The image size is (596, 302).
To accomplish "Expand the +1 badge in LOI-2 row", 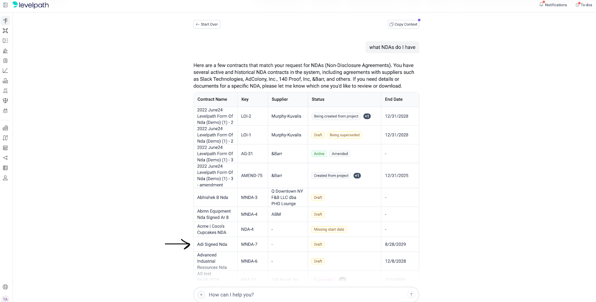I will 367,116.
